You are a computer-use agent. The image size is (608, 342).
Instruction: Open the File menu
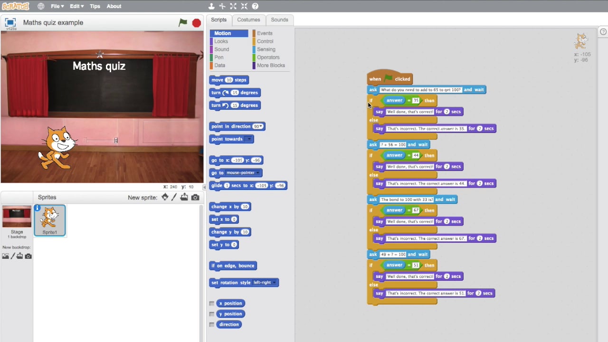[57, 6]
